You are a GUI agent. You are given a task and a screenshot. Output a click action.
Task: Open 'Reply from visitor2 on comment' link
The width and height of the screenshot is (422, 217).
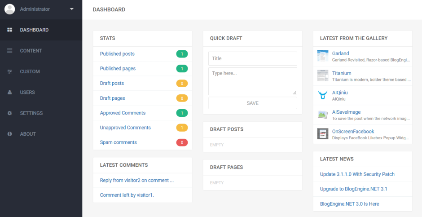point(137,181)
